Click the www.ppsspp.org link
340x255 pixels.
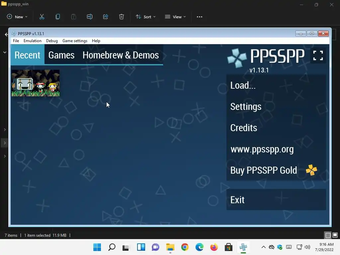(276, 149)
